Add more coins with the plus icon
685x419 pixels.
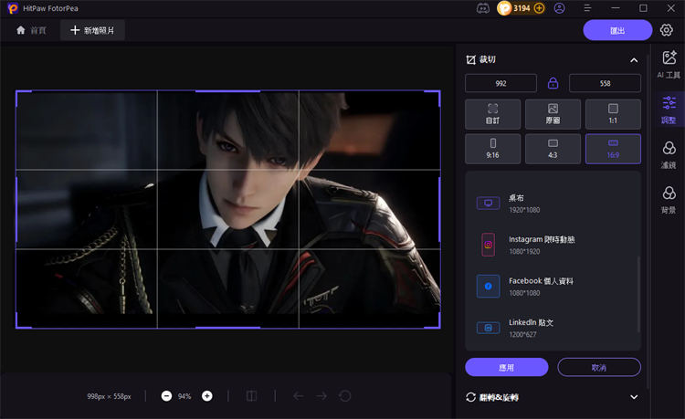pos(540,8)
